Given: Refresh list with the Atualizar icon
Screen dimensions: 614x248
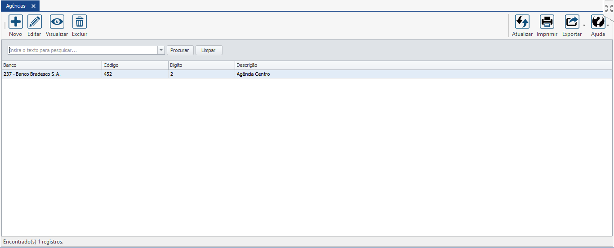Looking at the screenshot, I should pos(522,22).
